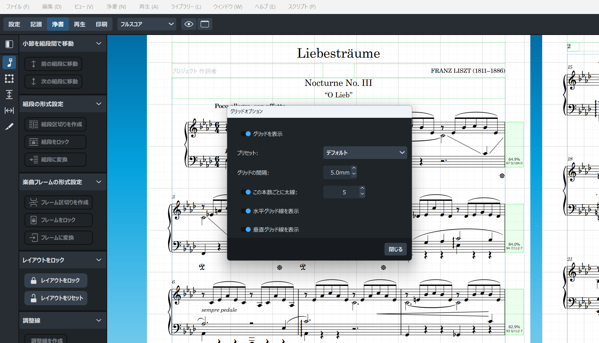Click 組段に変換

(x=55, y=159)
